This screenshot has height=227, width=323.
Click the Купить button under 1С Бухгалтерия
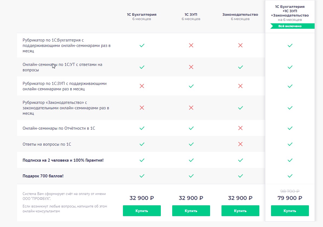(142, 211)
